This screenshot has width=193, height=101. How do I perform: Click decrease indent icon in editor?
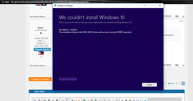click(x=113, y=100)
